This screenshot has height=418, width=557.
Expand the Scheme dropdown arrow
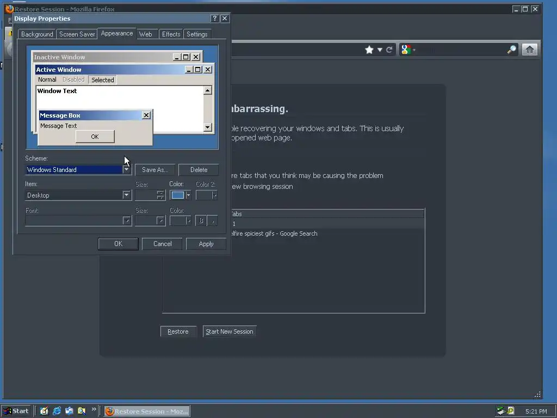point(126,170)
